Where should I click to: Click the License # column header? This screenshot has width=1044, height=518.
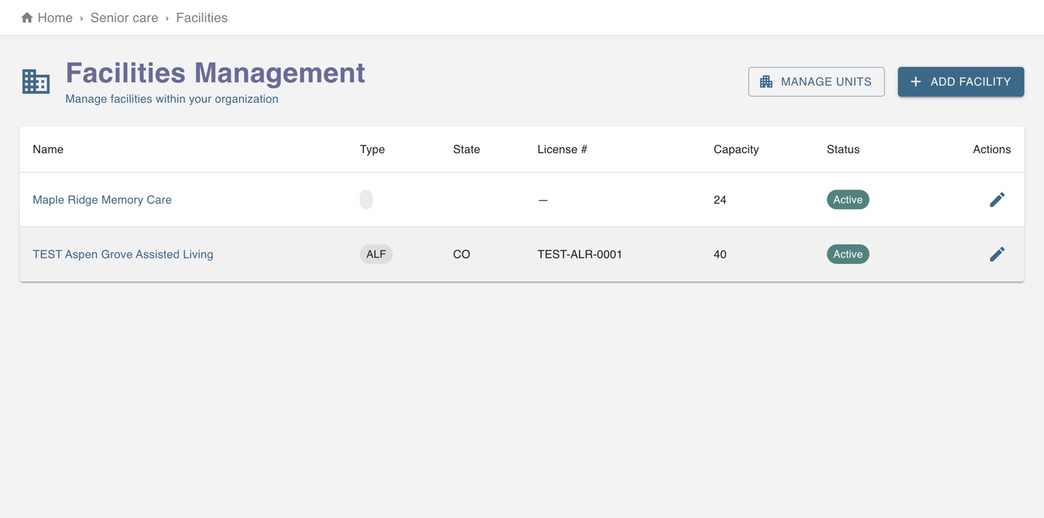coord(562,149)
